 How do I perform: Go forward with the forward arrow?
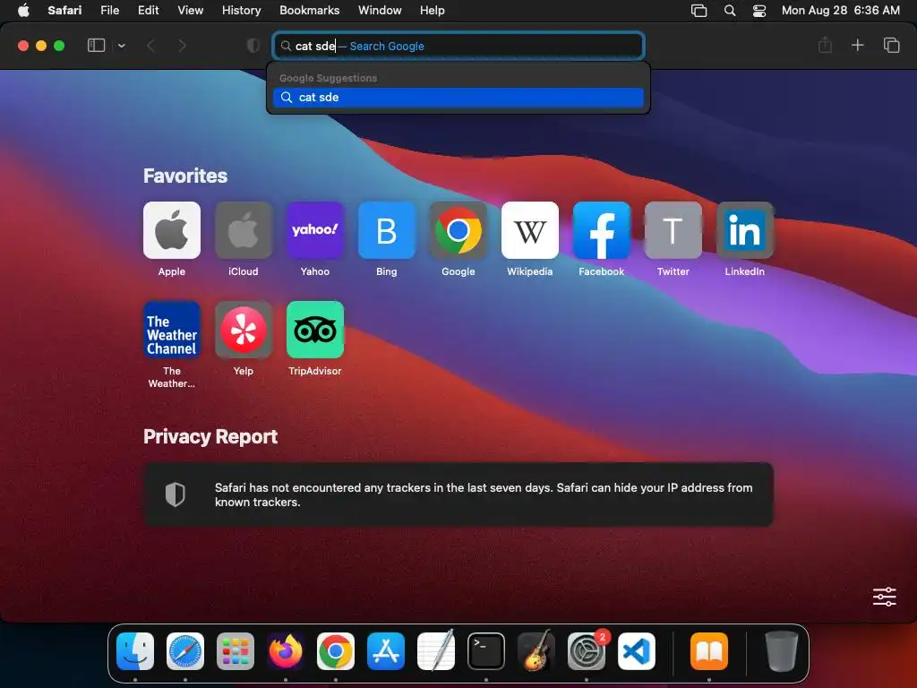coord(182,46)
